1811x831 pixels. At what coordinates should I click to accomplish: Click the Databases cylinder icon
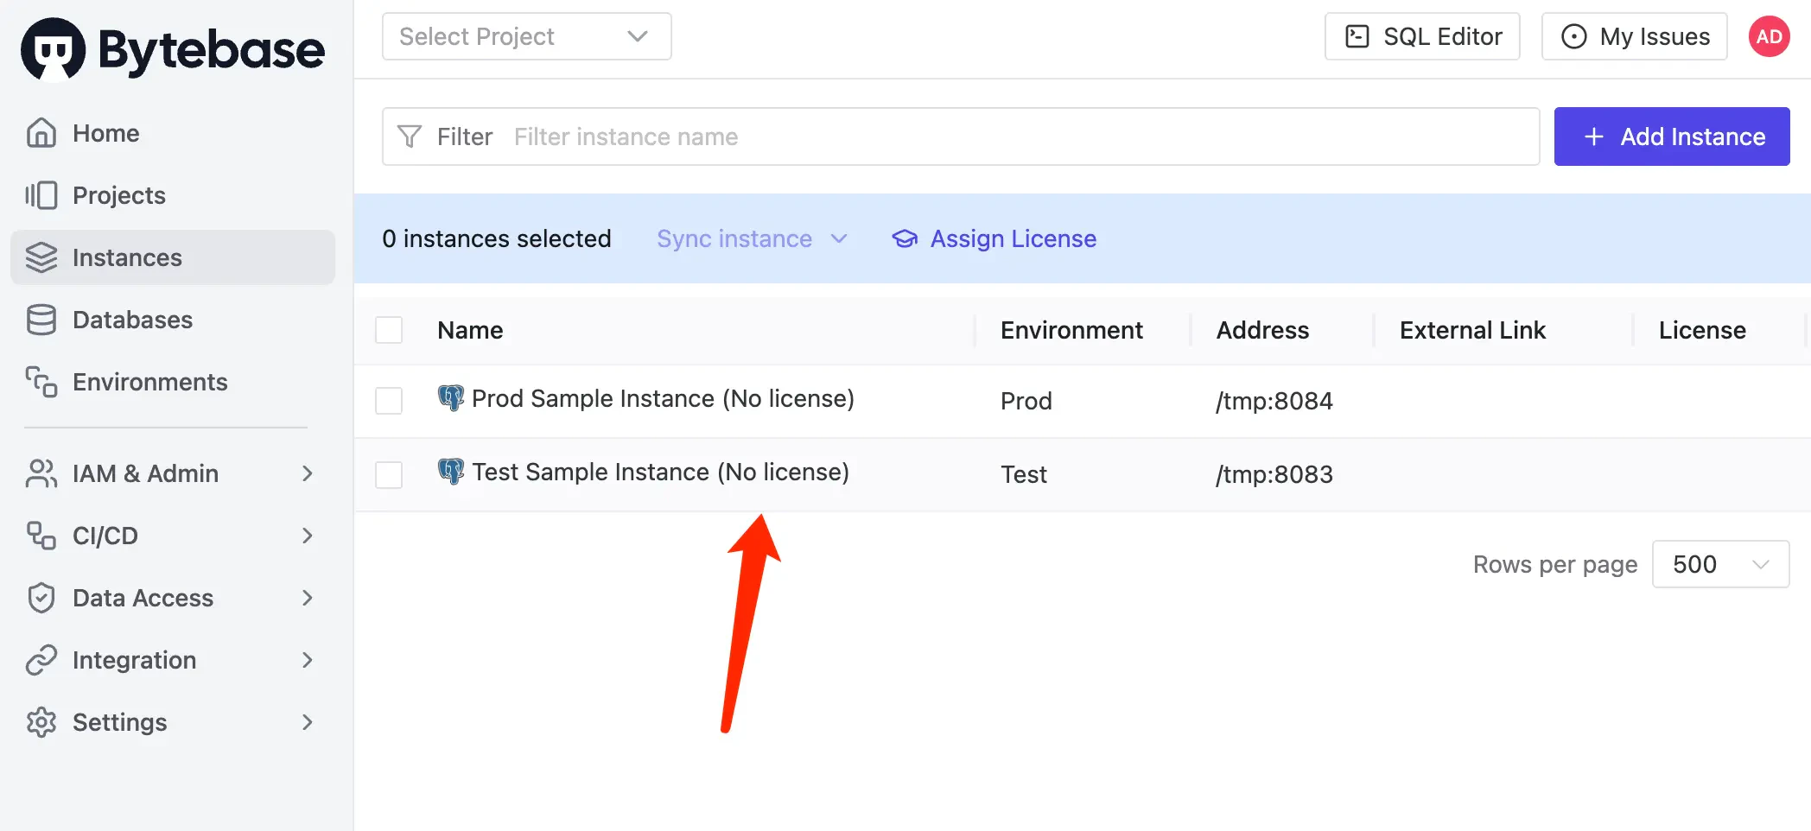(x=41, y=320)
